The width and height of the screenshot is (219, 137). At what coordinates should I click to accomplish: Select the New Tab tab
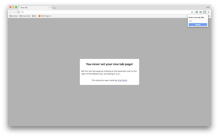click(x=35, y=8)
